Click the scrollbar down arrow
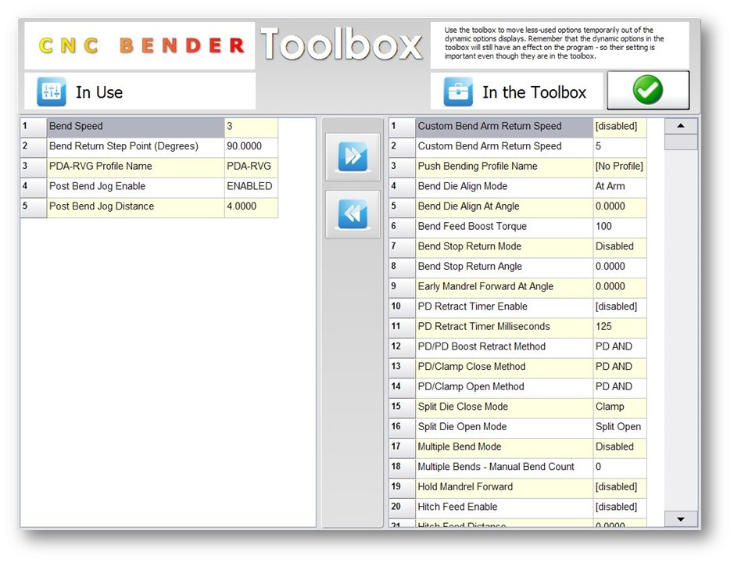Viewport: 734px width, 563px height. tap(681, 518)
